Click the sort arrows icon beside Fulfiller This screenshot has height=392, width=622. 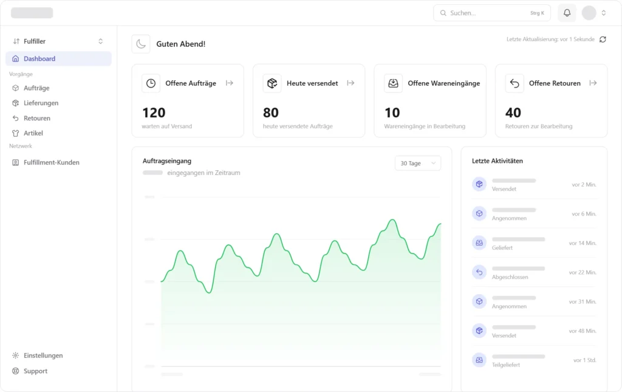16,41
